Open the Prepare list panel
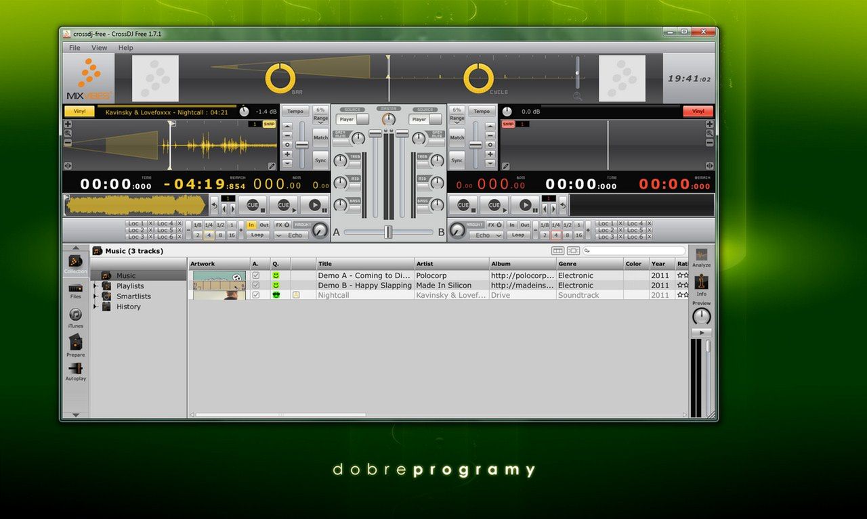867x519 pixels. click(76, 344)
